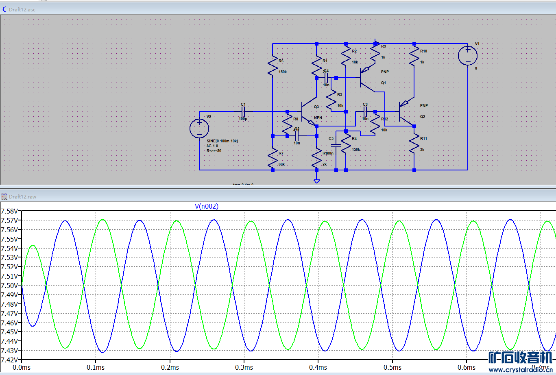Click the 68k value of R7

[x=281, y=164]
